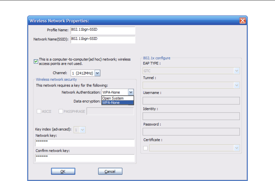Choose WPA-None in the authentication list
This screenshot has height=181, width=275.
pos(118,102)
